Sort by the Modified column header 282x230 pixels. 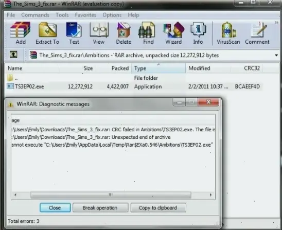click(x=208, y=68)
